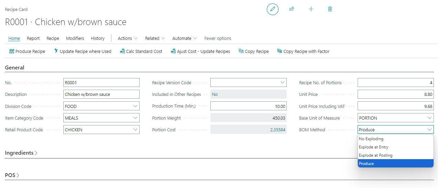
Task: Open the Recipe Version Code dropdown
Action: [283, 82]
